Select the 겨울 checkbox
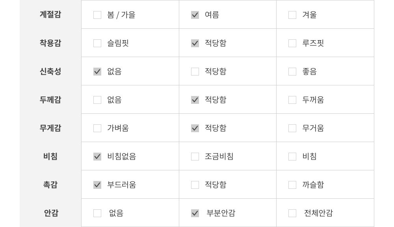This screenshot has height=227, width=394. pyautogui.click(x=292, y=15)
